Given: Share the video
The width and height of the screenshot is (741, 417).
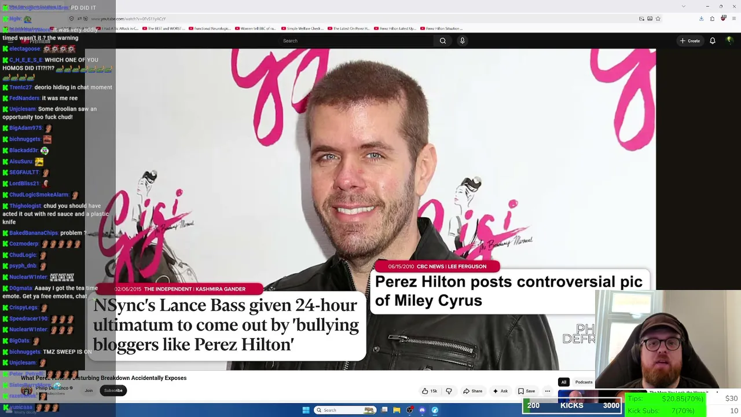Looking at the screenshot, I should [472, 391].
